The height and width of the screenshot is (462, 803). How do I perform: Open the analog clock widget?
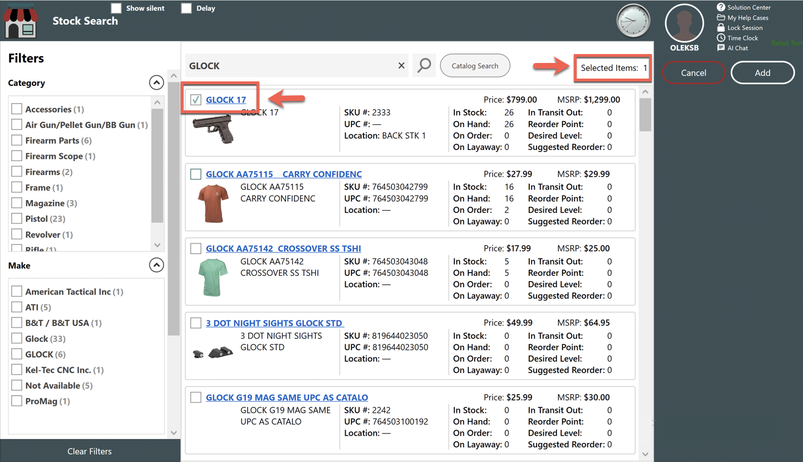click(633, 21)
